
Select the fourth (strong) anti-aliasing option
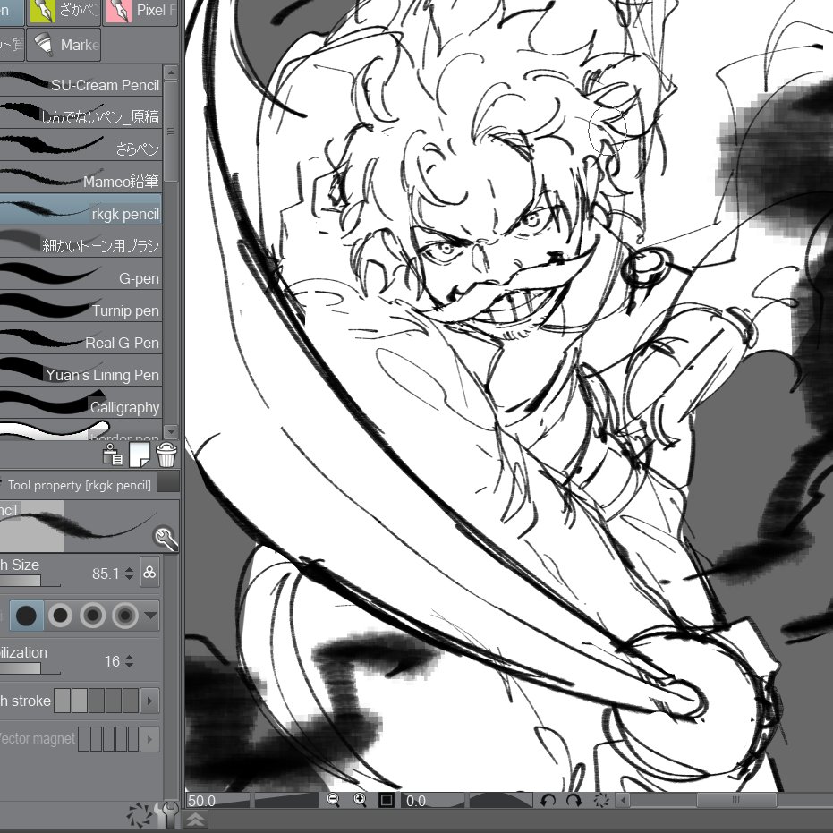[x=125, y=616]
